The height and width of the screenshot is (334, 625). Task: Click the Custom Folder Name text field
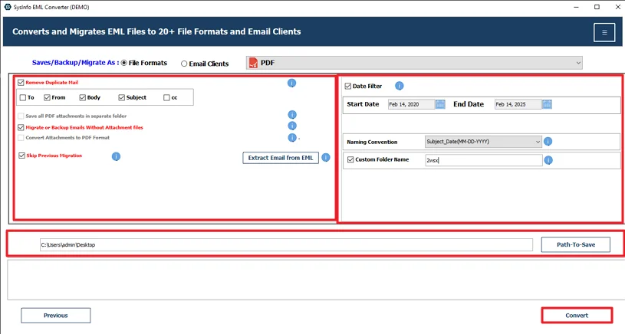(483, 160)
